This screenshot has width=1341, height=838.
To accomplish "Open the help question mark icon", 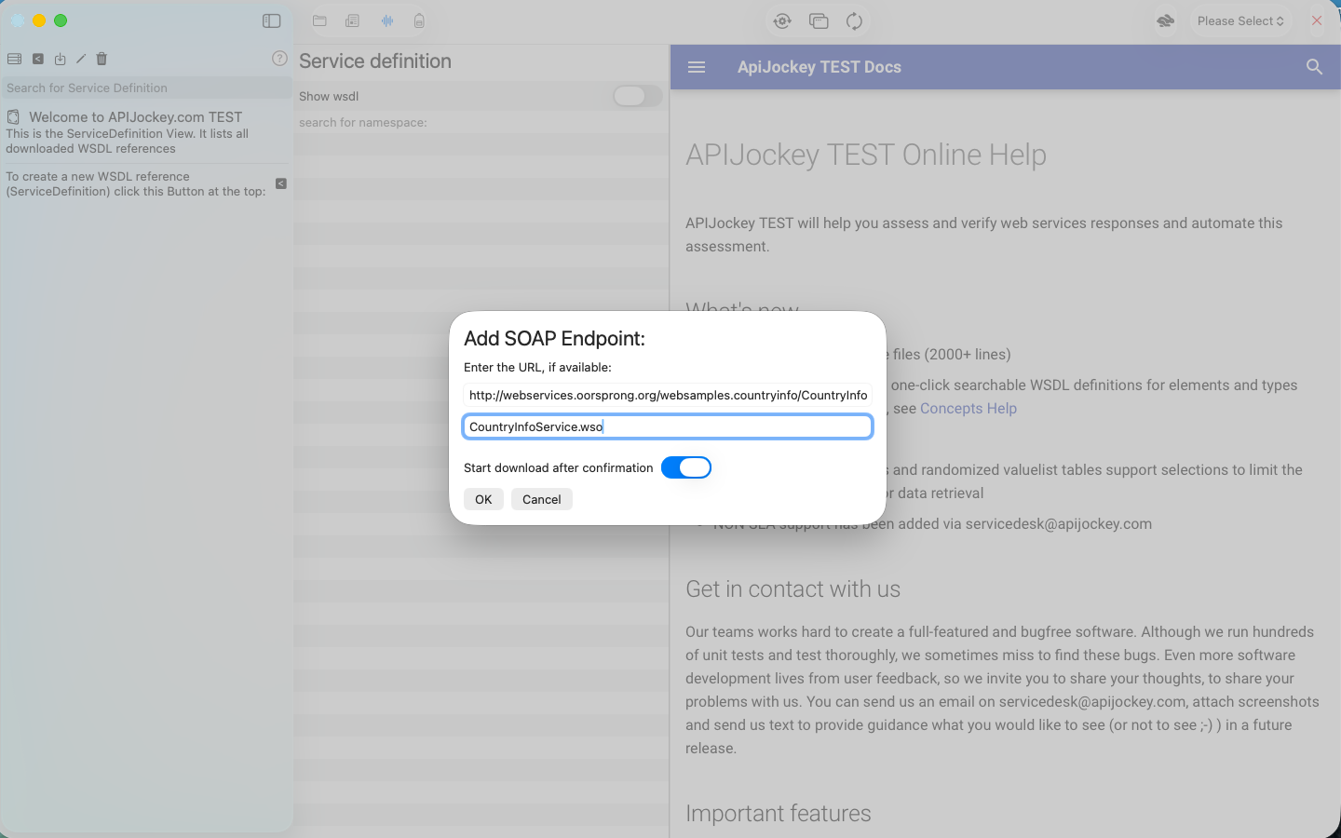I will pos(278,58).
